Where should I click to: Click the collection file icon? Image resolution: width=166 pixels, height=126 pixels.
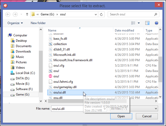(x=50, y=44)
